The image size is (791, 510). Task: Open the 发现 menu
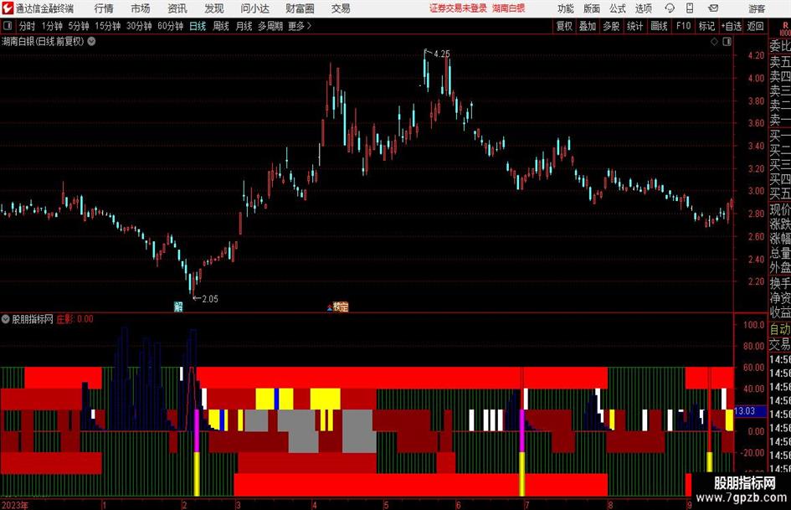(x=214, y=8)
